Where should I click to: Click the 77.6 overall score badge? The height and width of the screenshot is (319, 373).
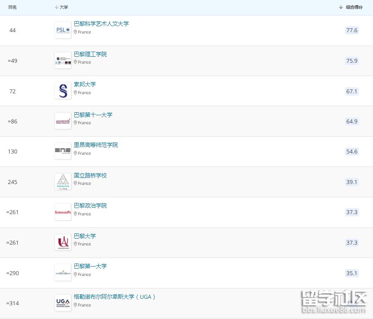pos(352,31)
